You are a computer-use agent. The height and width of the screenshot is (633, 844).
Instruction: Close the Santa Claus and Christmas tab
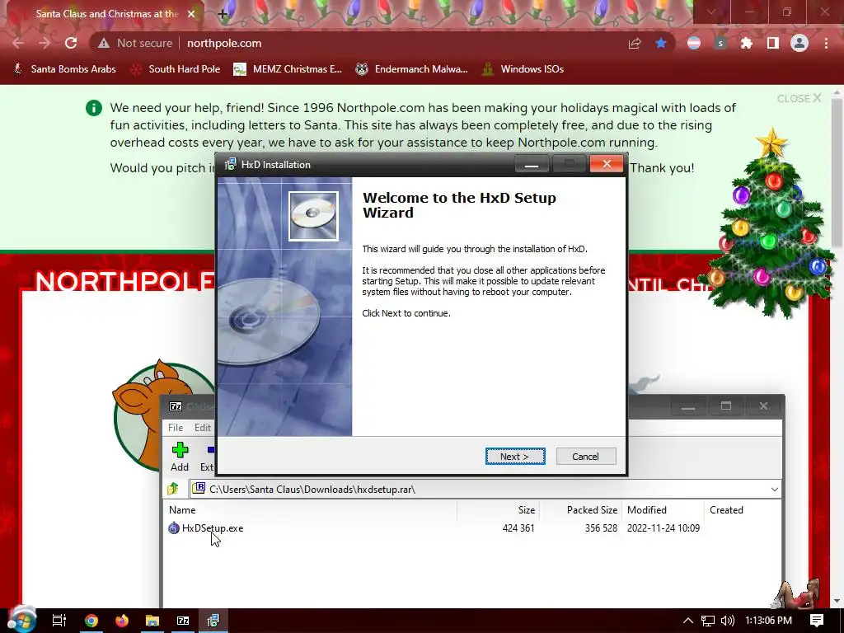click(x=191, y=14)
